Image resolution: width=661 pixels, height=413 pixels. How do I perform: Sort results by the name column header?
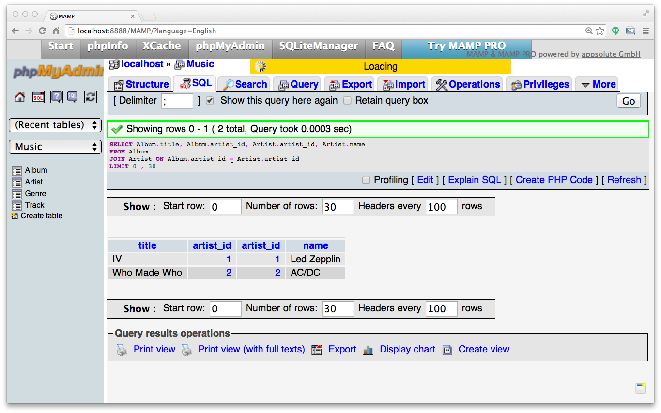pyautogui.click(x=316, y=245)
